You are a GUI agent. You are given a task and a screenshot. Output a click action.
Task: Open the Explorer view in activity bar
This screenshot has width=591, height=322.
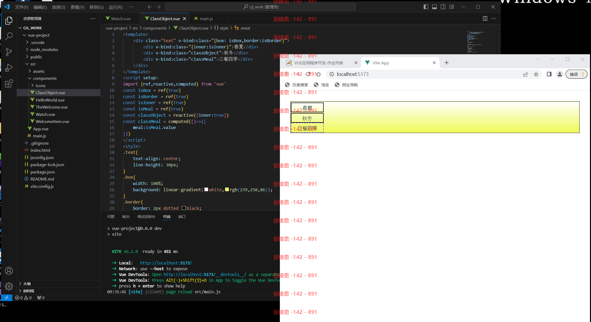9,21
